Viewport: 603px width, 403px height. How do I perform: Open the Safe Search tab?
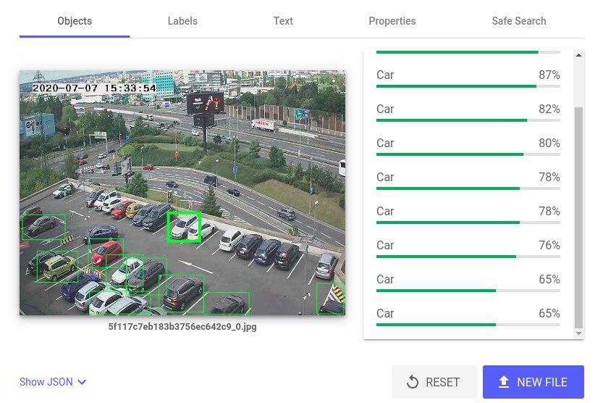(x=519, y=21)
